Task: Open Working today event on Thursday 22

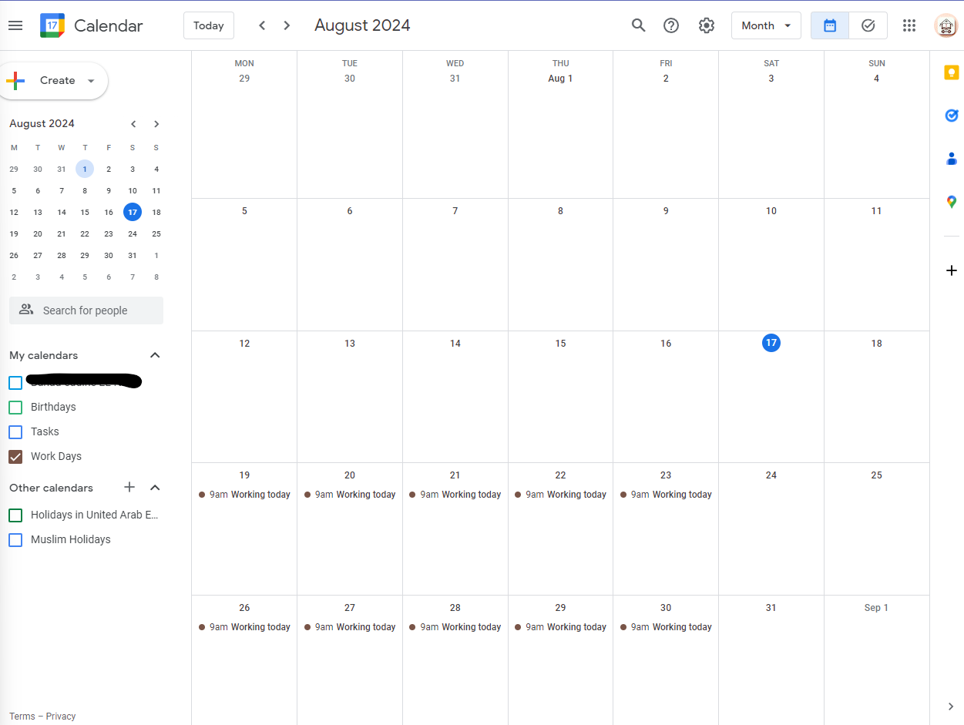Action: coord(560,495)
